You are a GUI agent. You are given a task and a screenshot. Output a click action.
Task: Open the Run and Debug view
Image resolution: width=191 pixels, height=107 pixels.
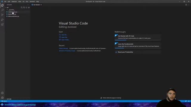click(x=2, y=20)
